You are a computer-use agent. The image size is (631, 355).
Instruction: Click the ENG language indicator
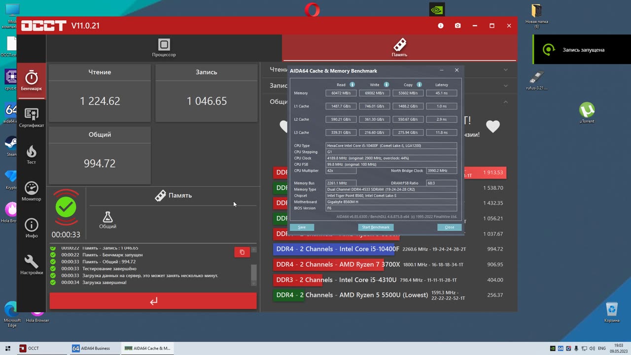point(602,349)
